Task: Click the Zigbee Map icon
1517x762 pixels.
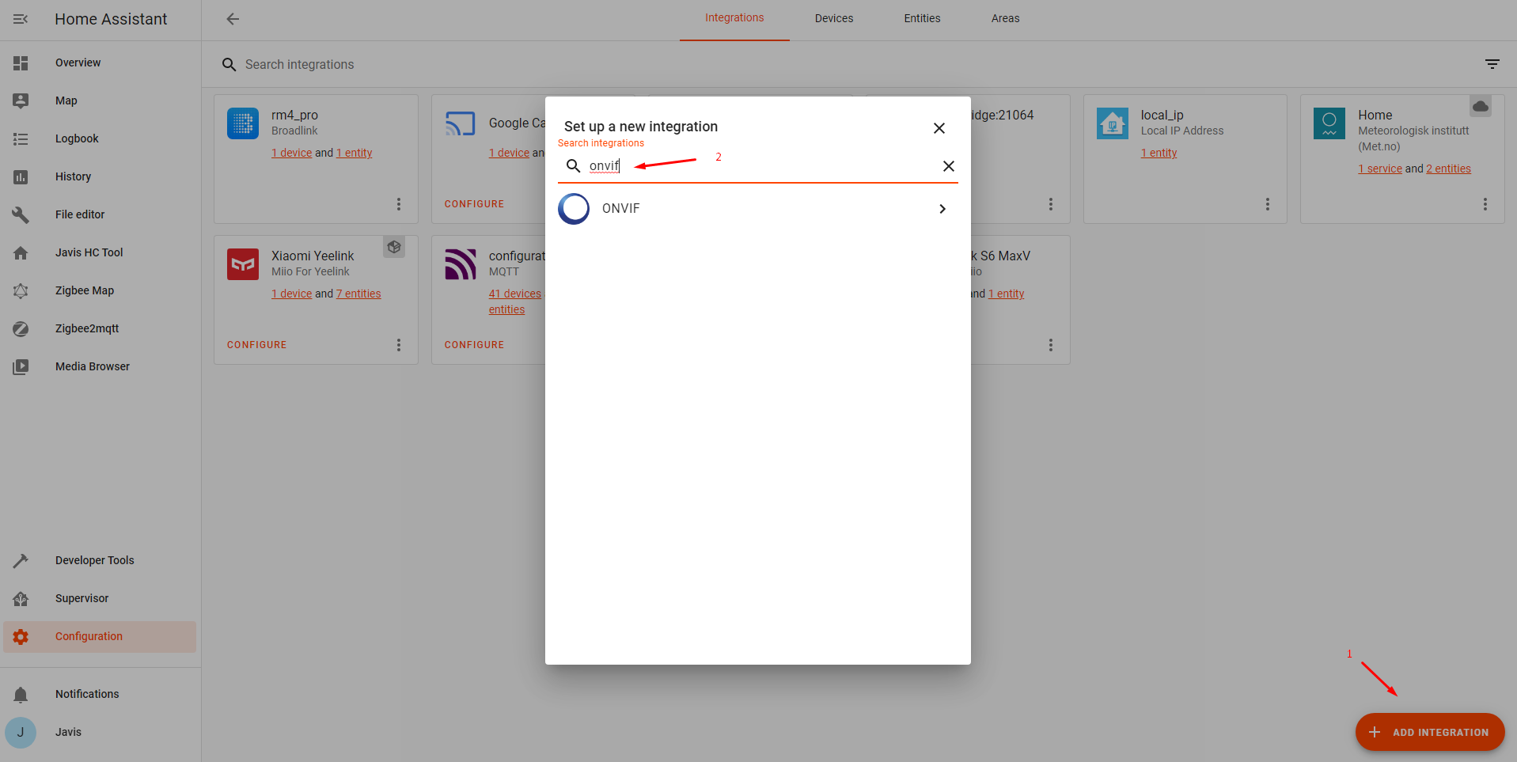Action: click(21, 290)
